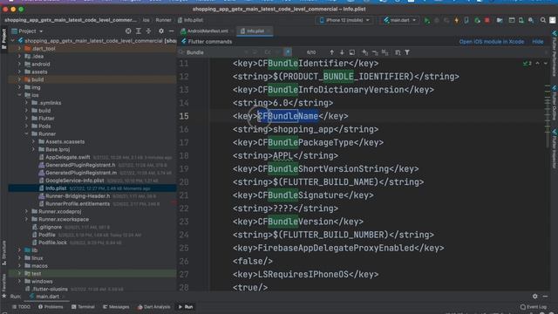Expand the Assets.xcassets folder
The height and width of the screenshot is (314, 558).
(x=34, y=141)
